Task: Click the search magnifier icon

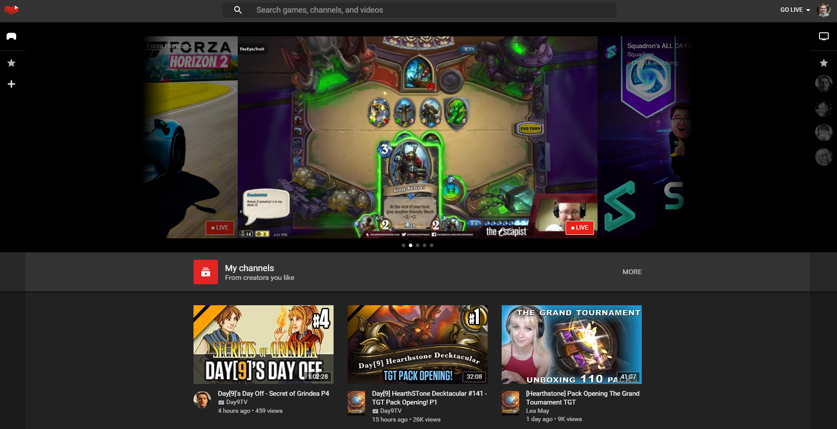Action: [x=238, y=10]
